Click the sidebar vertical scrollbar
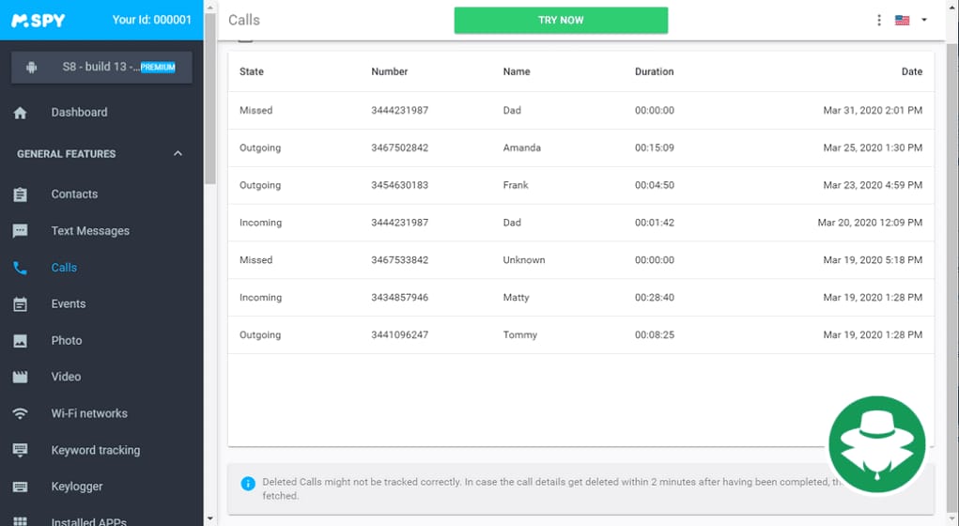 (210, 94)
